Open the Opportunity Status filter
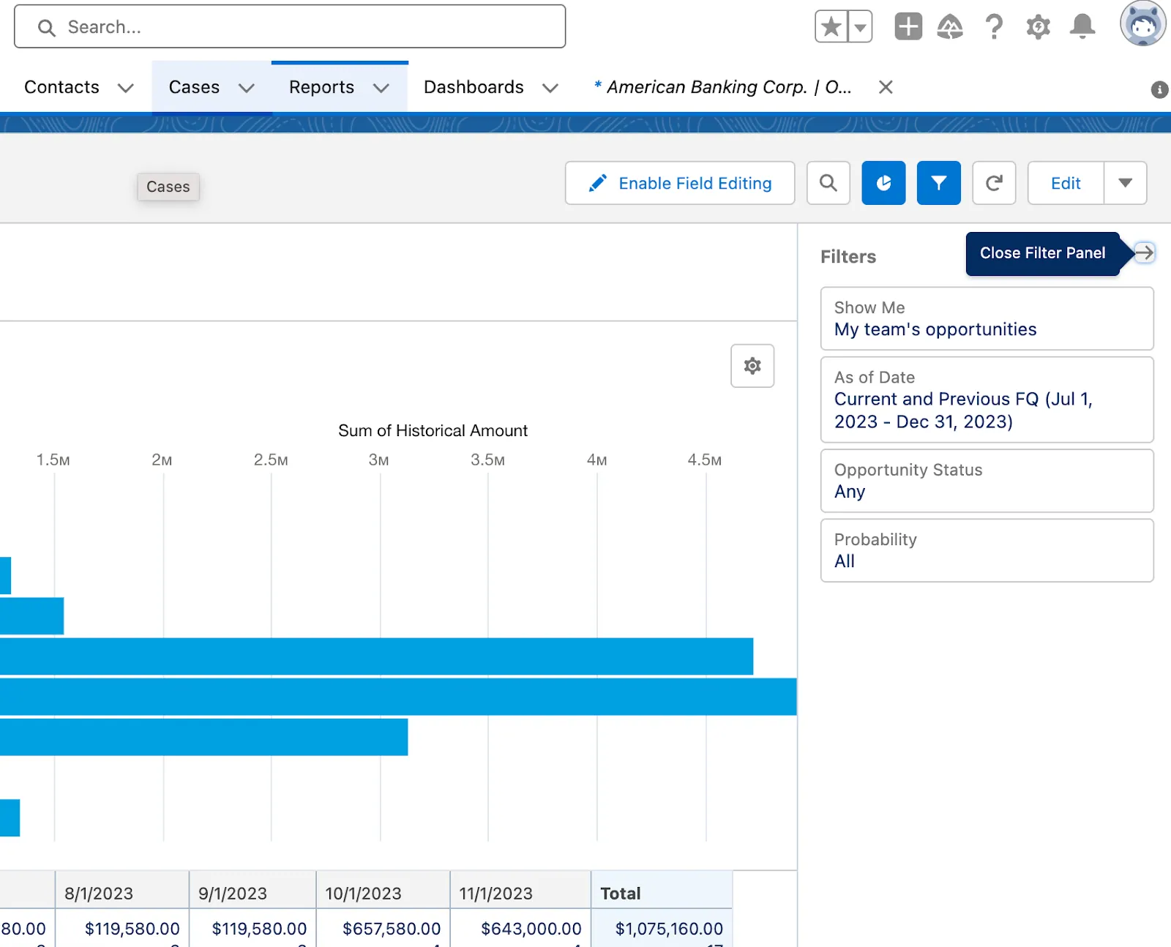This screenshot has height=947, width=1171. (987, 481)
